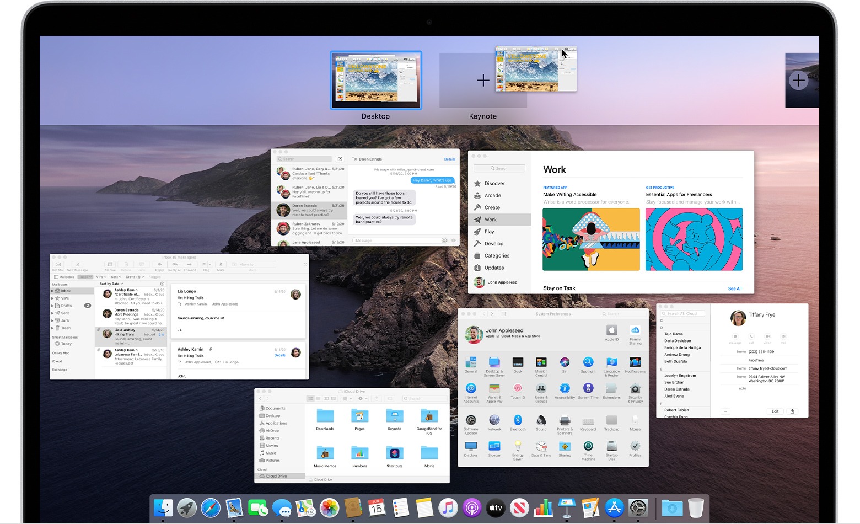Click the Edit button on Tiffany Frye's contact card

[x=775, y=411]
